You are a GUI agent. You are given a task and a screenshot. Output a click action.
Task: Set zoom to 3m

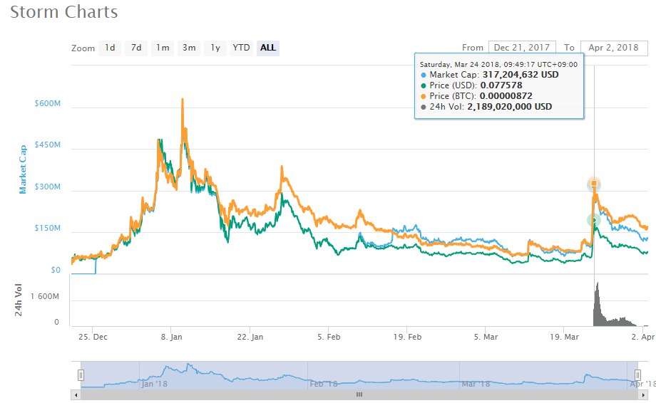pyautogui.click(x=189, y=48)
